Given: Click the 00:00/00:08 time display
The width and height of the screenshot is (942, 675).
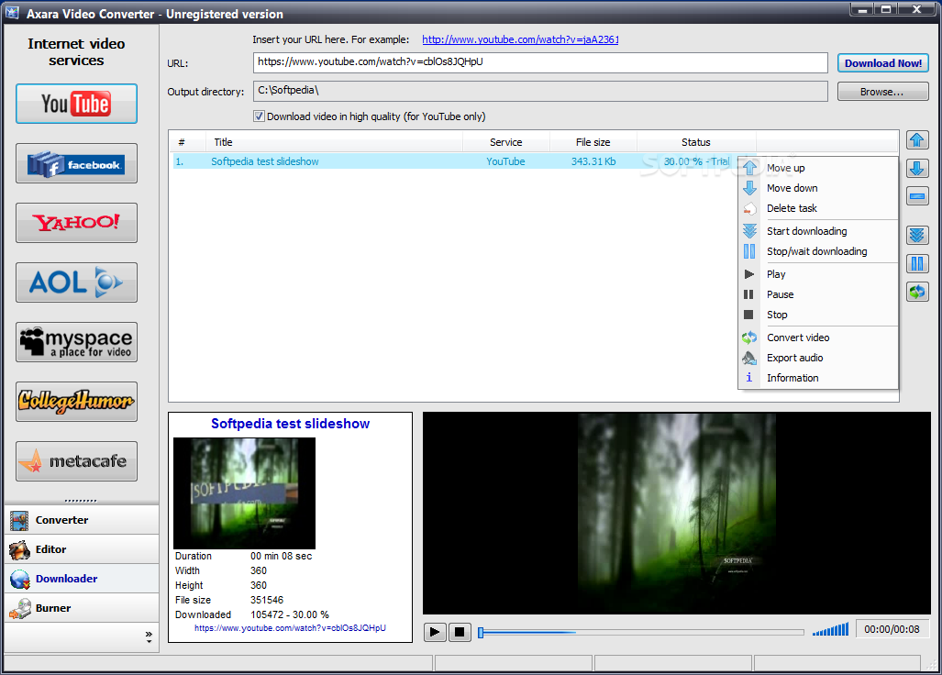Looking at the screenshot, I should click(x=892, y=629).
